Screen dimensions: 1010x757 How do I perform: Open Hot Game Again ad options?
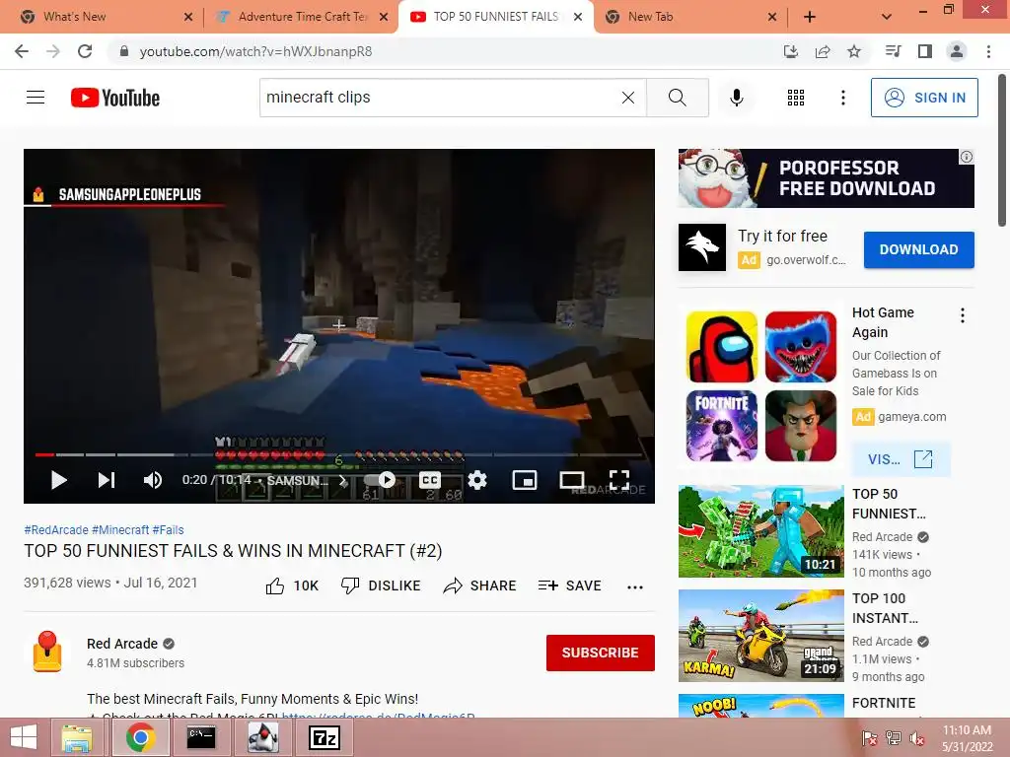click(x=963, y=315)
